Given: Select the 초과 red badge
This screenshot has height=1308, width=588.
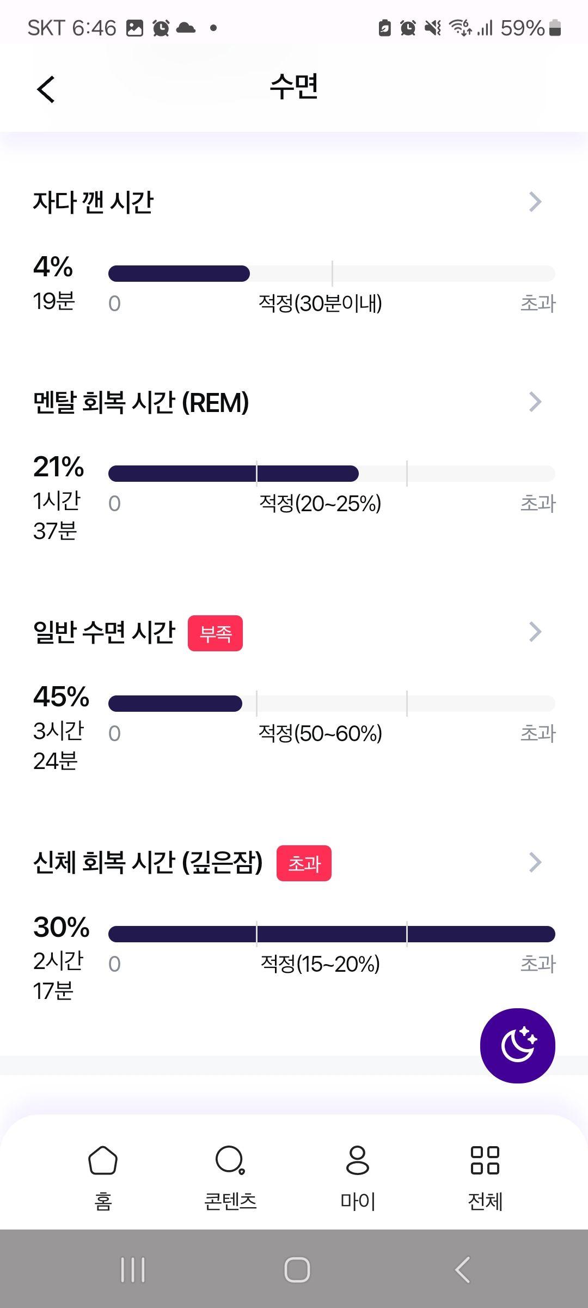Looking at the screenshot, I should [x=304, y=863].
